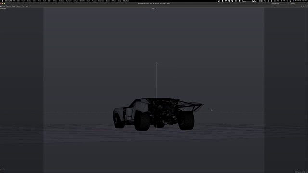This screenshot has width=308, height=173.
Task: Open the viewport Options menu
Action: [18, 6]
